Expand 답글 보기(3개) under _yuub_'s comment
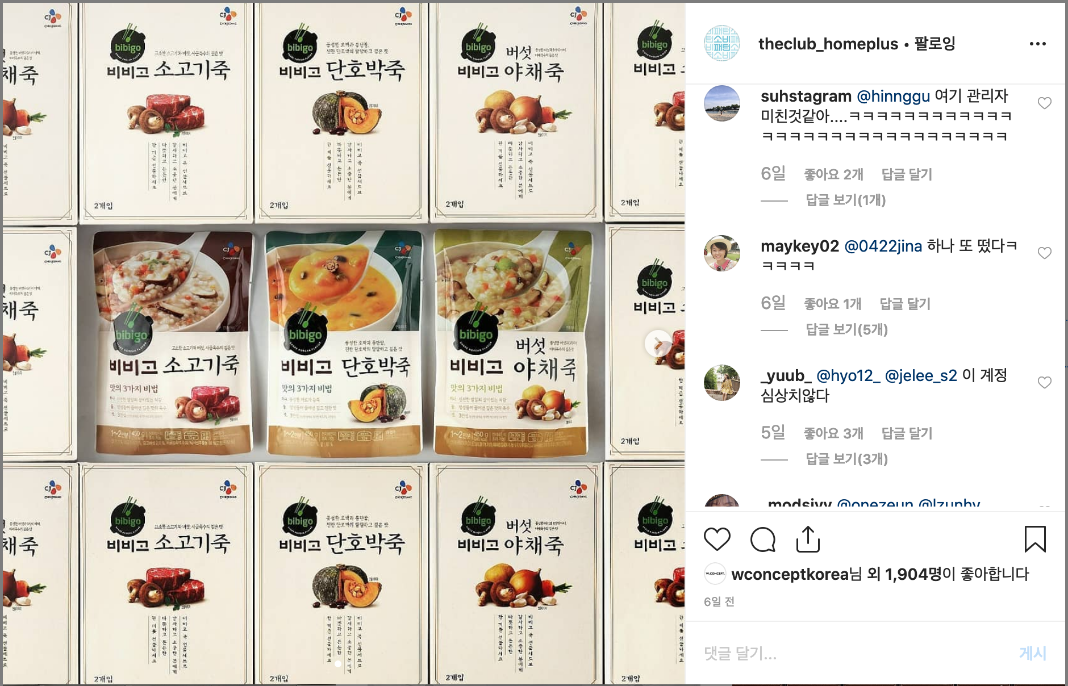The image size is (1068, 686). click(846, 459)
